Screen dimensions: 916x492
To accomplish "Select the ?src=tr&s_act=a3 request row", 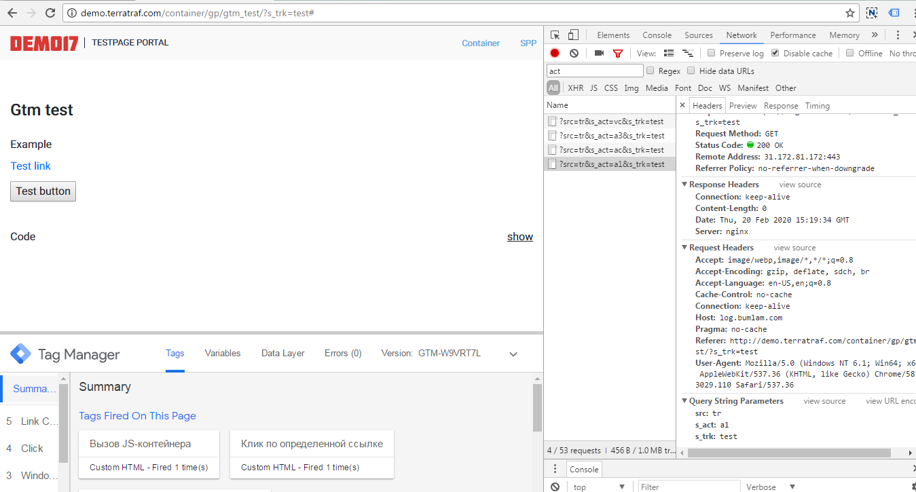I will (610, 136).
